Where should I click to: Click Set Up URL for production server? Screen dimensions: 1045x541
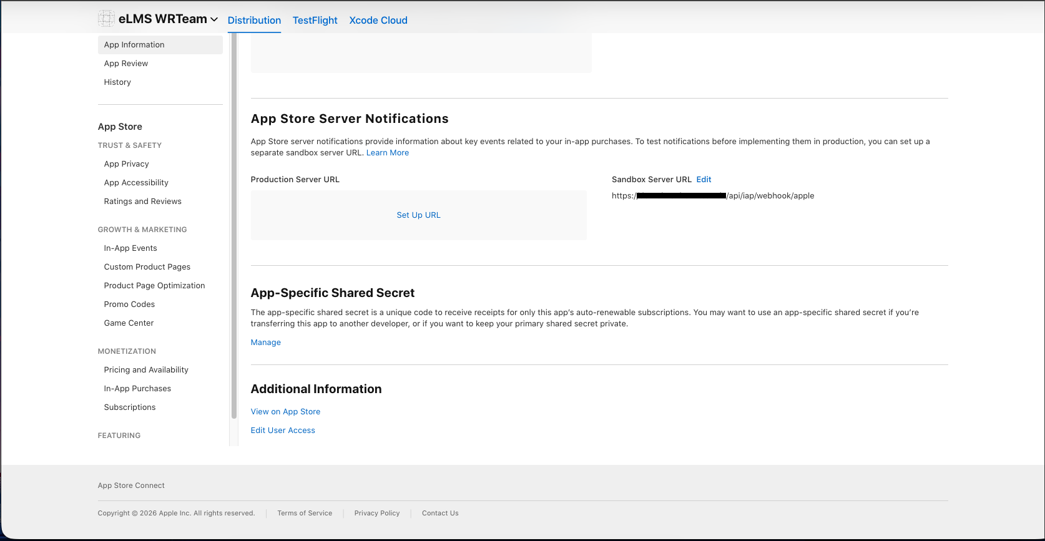coord(419,215)
